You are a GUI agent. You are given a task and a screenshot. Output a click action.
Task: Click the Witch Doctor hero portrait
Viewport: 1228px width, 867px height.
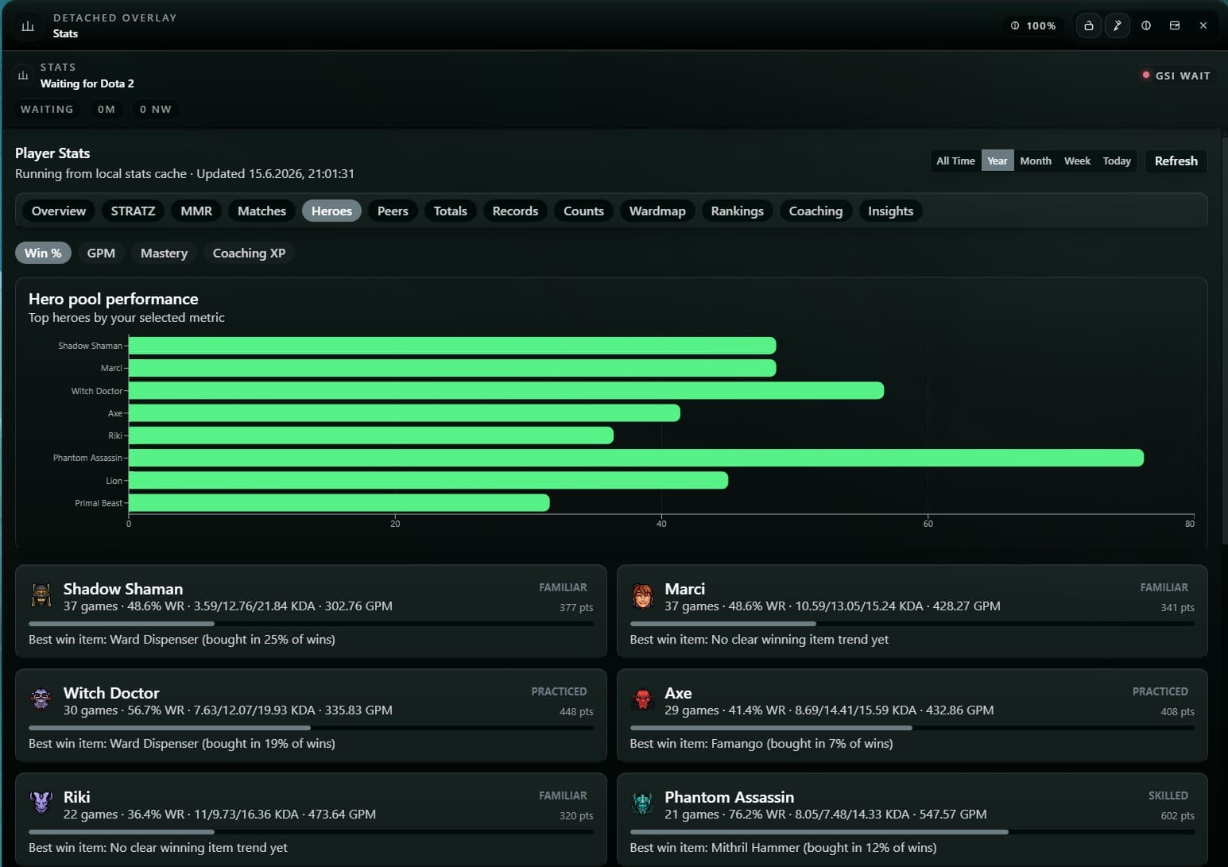41,699
